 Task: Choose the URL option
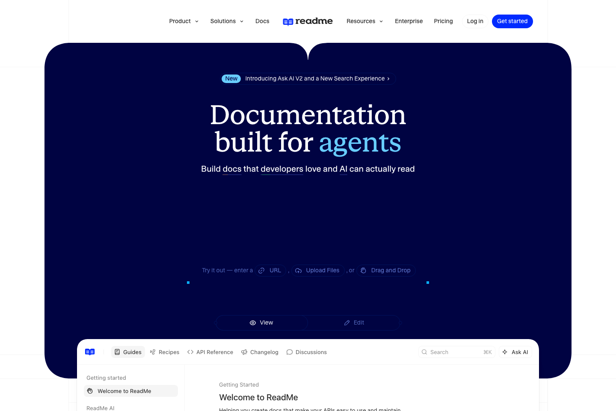(x=270, y=271)
